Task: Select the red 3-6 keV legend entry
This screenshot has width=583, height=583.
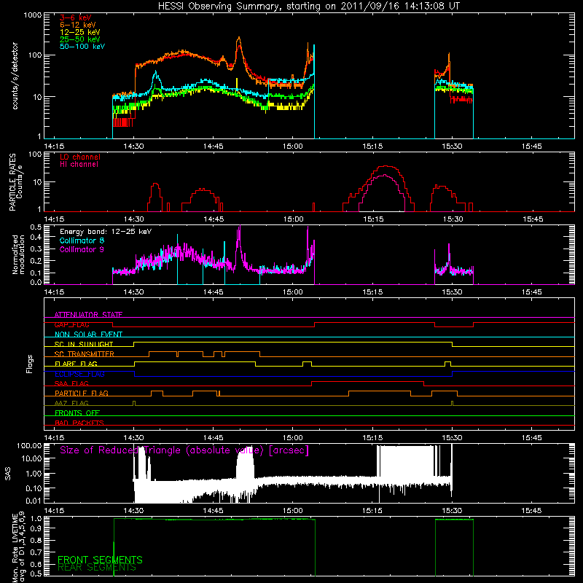Action: pos(76,17)
